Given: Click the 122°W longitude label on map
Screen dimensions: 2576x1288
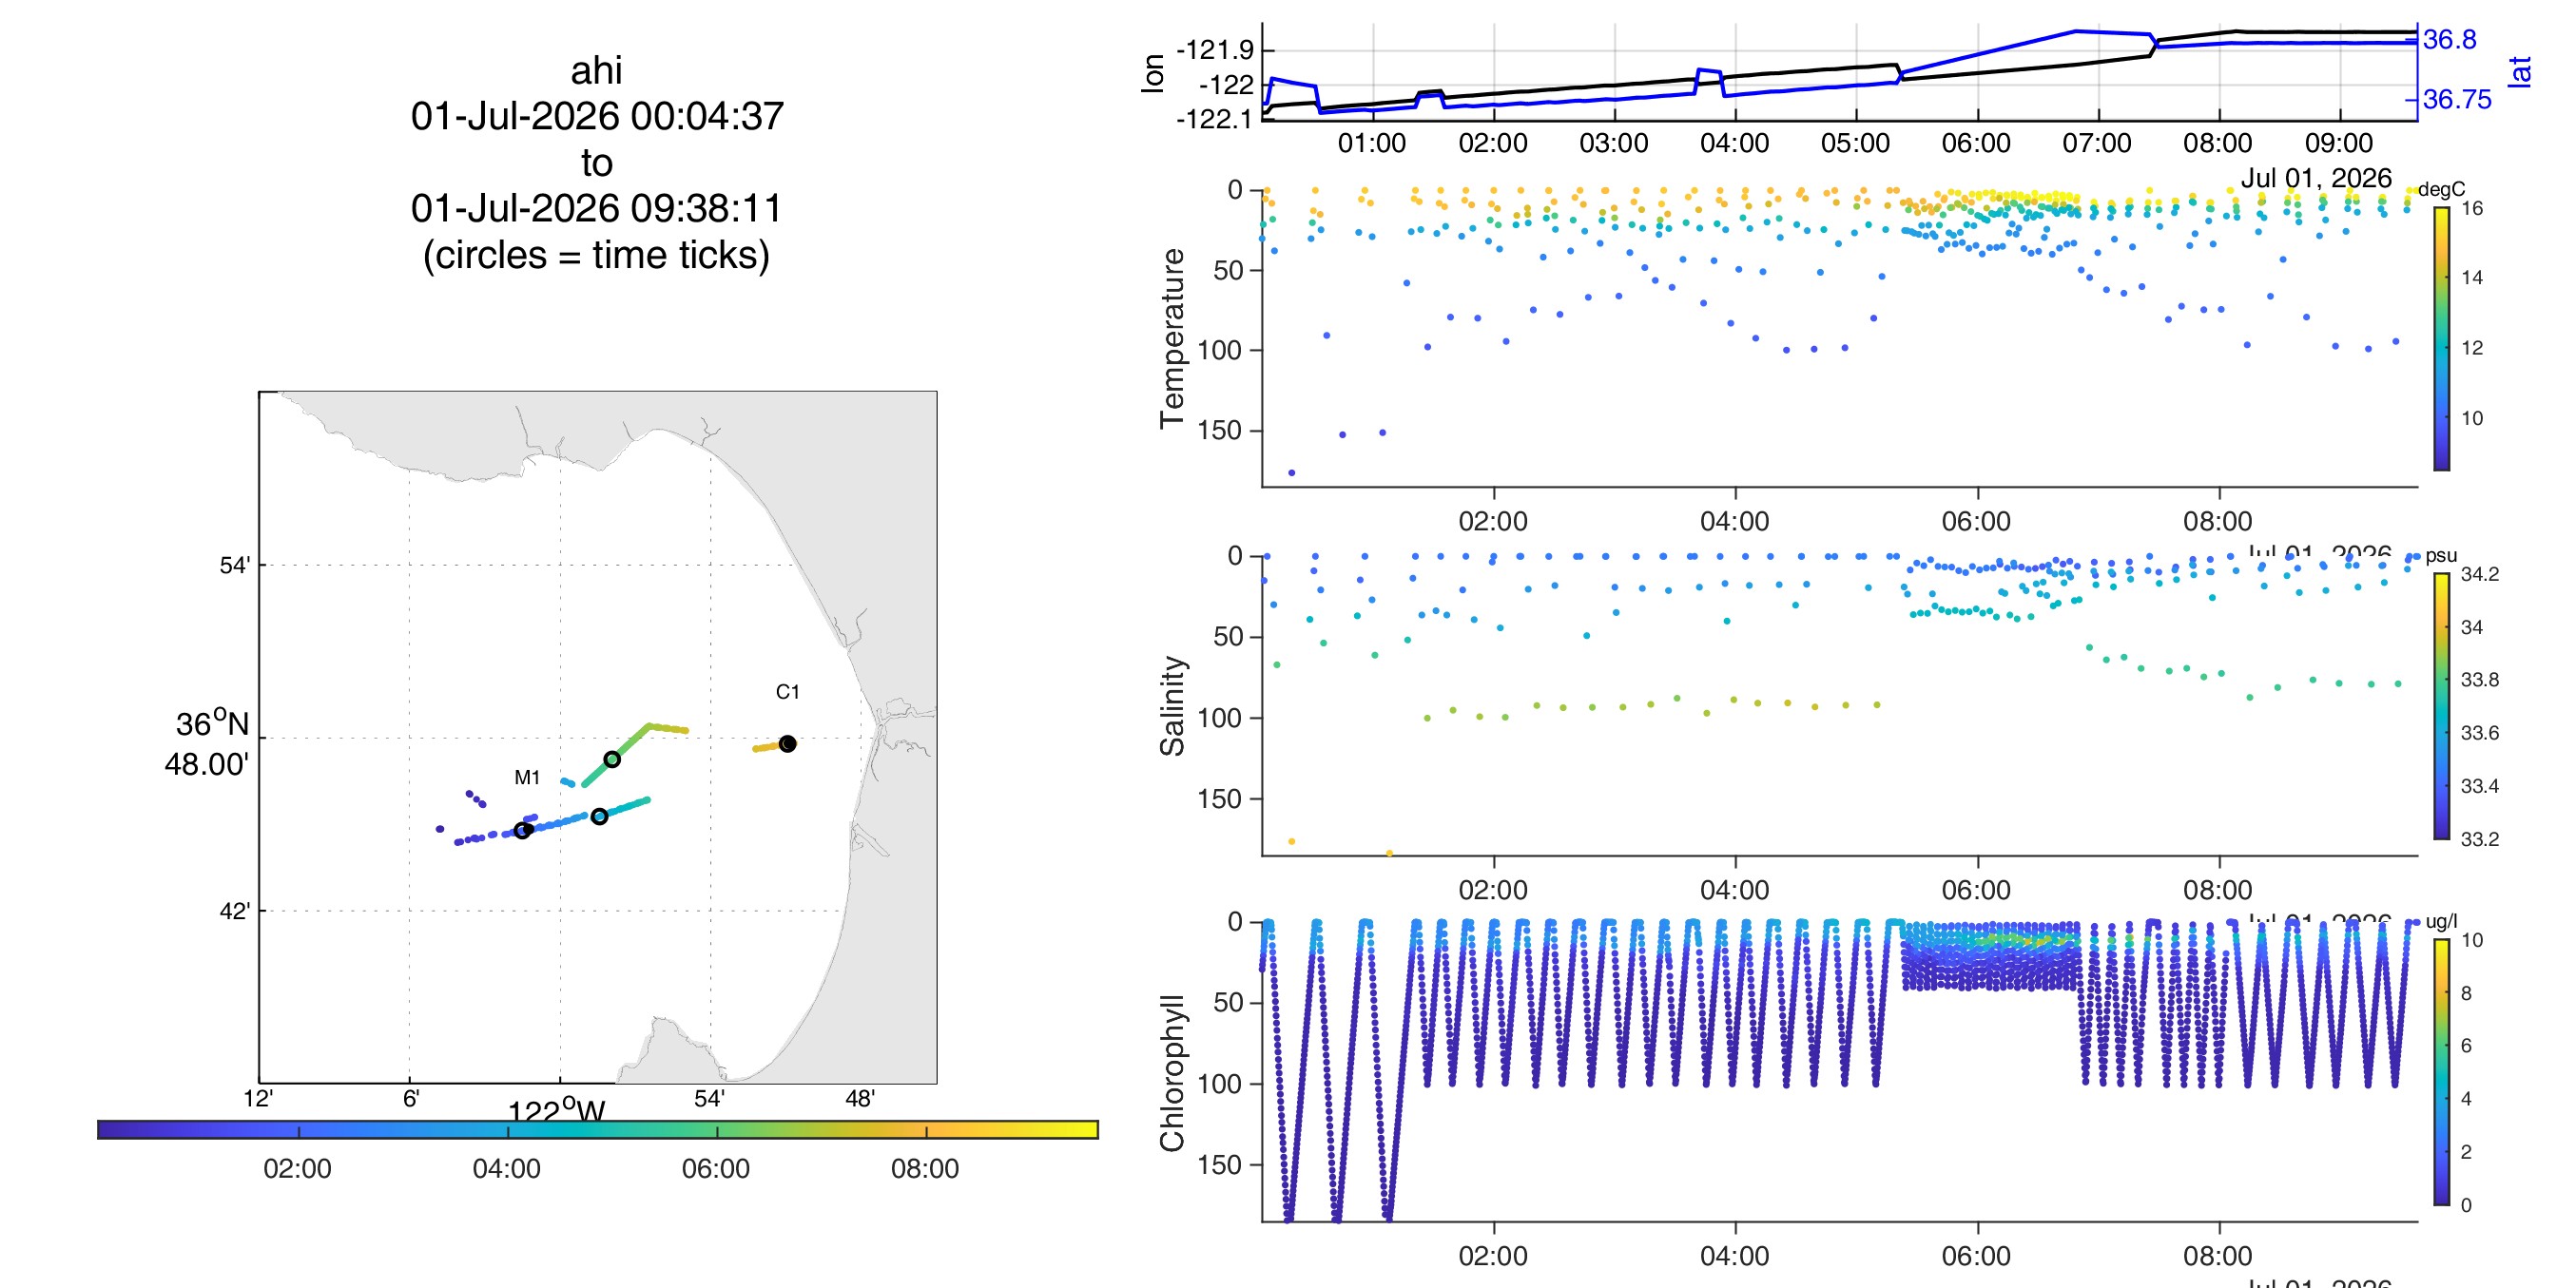Looking at the screenshot, I should [x=557, y=1110].
